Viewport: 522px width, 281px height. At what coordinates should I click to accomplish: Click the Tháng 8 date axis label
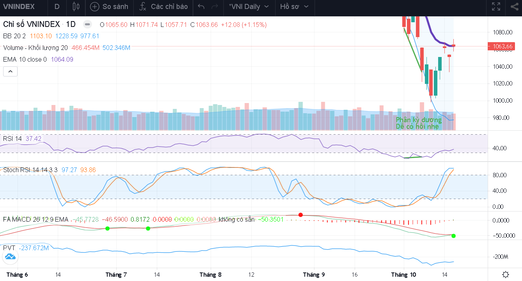[211, 274]
